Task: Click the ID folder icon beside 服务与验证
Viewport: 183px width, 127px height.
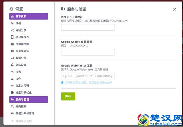Action: tap(12, 99)
